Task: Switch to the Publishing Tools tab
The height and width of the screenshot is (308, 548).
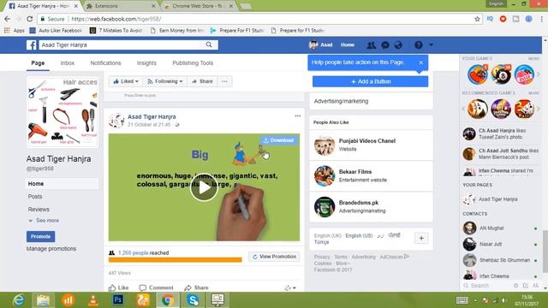Action: click(193, 63)
